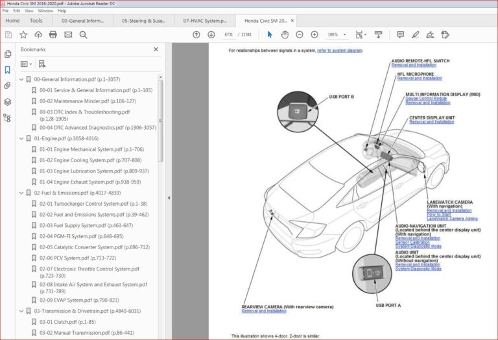Collapse the 03-Transmission & Drivetrain bookmark group
Screen dimensions: 498x340
pyautogui.click(x=21, y=311)
